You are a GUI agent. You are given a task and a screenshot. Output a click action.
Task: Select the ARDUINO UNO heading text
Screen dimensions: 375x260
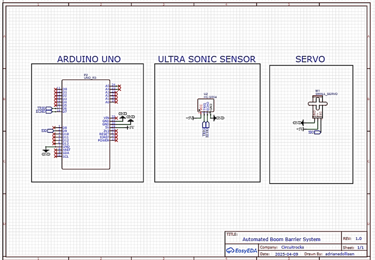89,59
